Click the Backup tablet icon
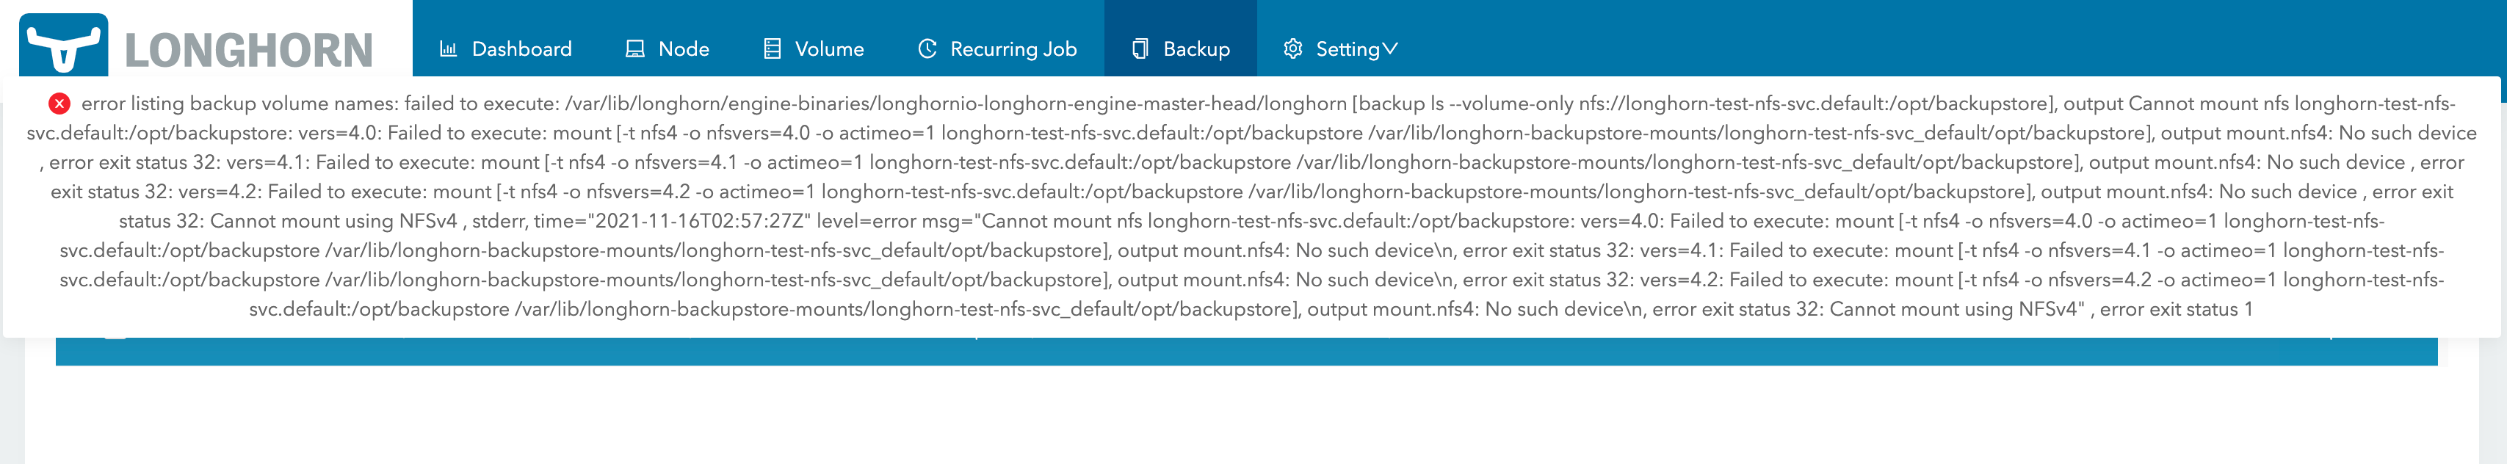 click(x=1139, y=47)
